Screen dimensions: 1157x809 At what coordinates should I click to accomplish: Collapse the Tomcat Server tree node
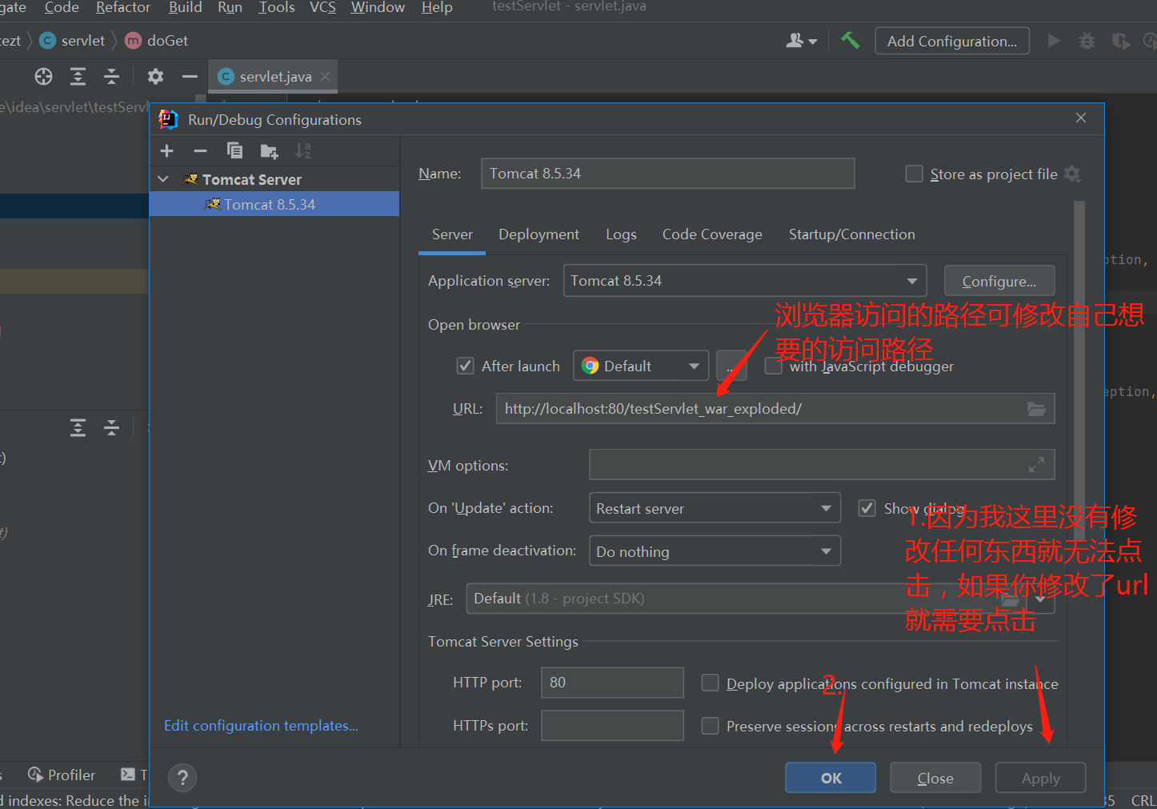pyautogui.click(x=163, y=179)
